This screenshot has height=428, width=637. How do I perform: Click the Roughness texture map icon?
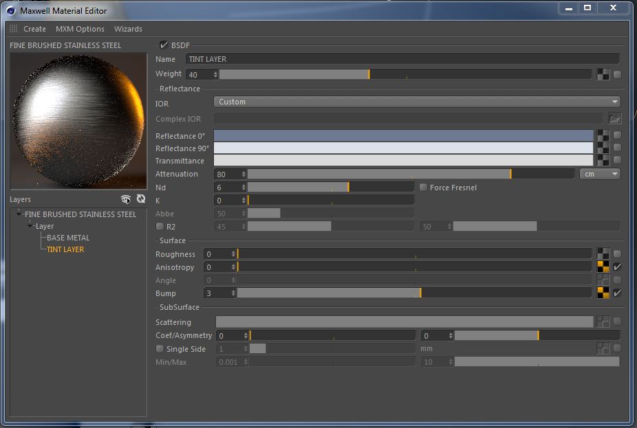tap(603, 254)
